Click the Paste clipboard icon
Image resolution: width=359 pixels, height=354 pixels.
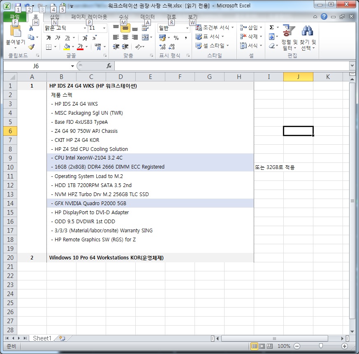pyautogui.click(x=16, y=31)
